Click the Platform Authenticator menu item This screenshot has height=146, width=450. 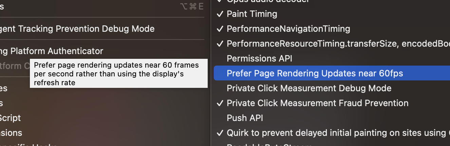[52, 51]
